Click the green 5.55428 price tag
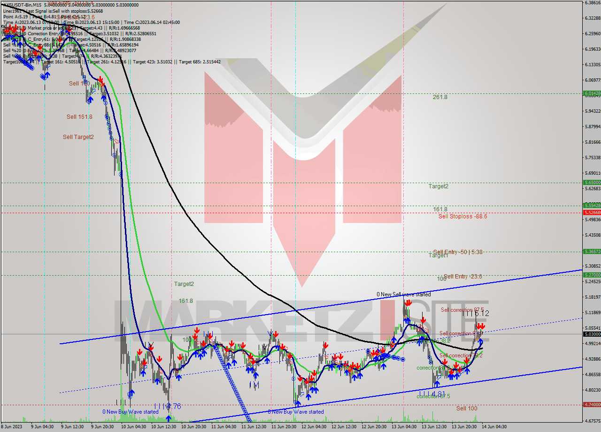The image size is (601, 432). pyautogui.click(x=592, y=205)
